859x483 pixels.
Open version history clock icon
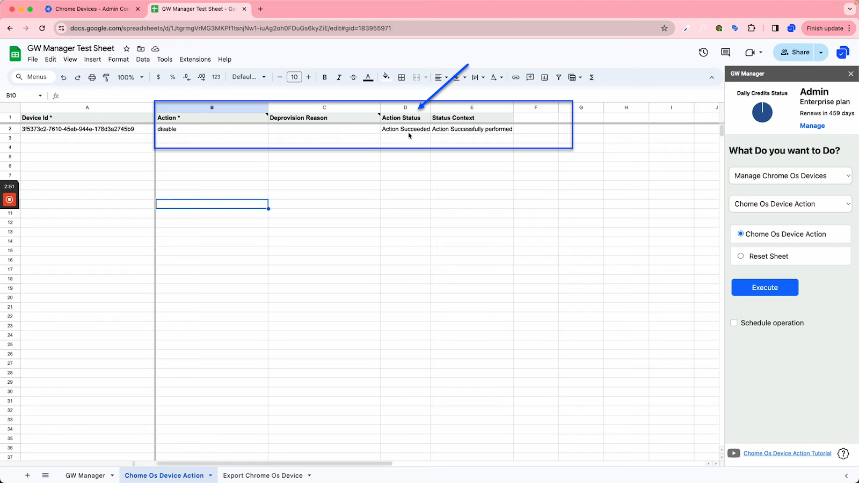(703, 52)
